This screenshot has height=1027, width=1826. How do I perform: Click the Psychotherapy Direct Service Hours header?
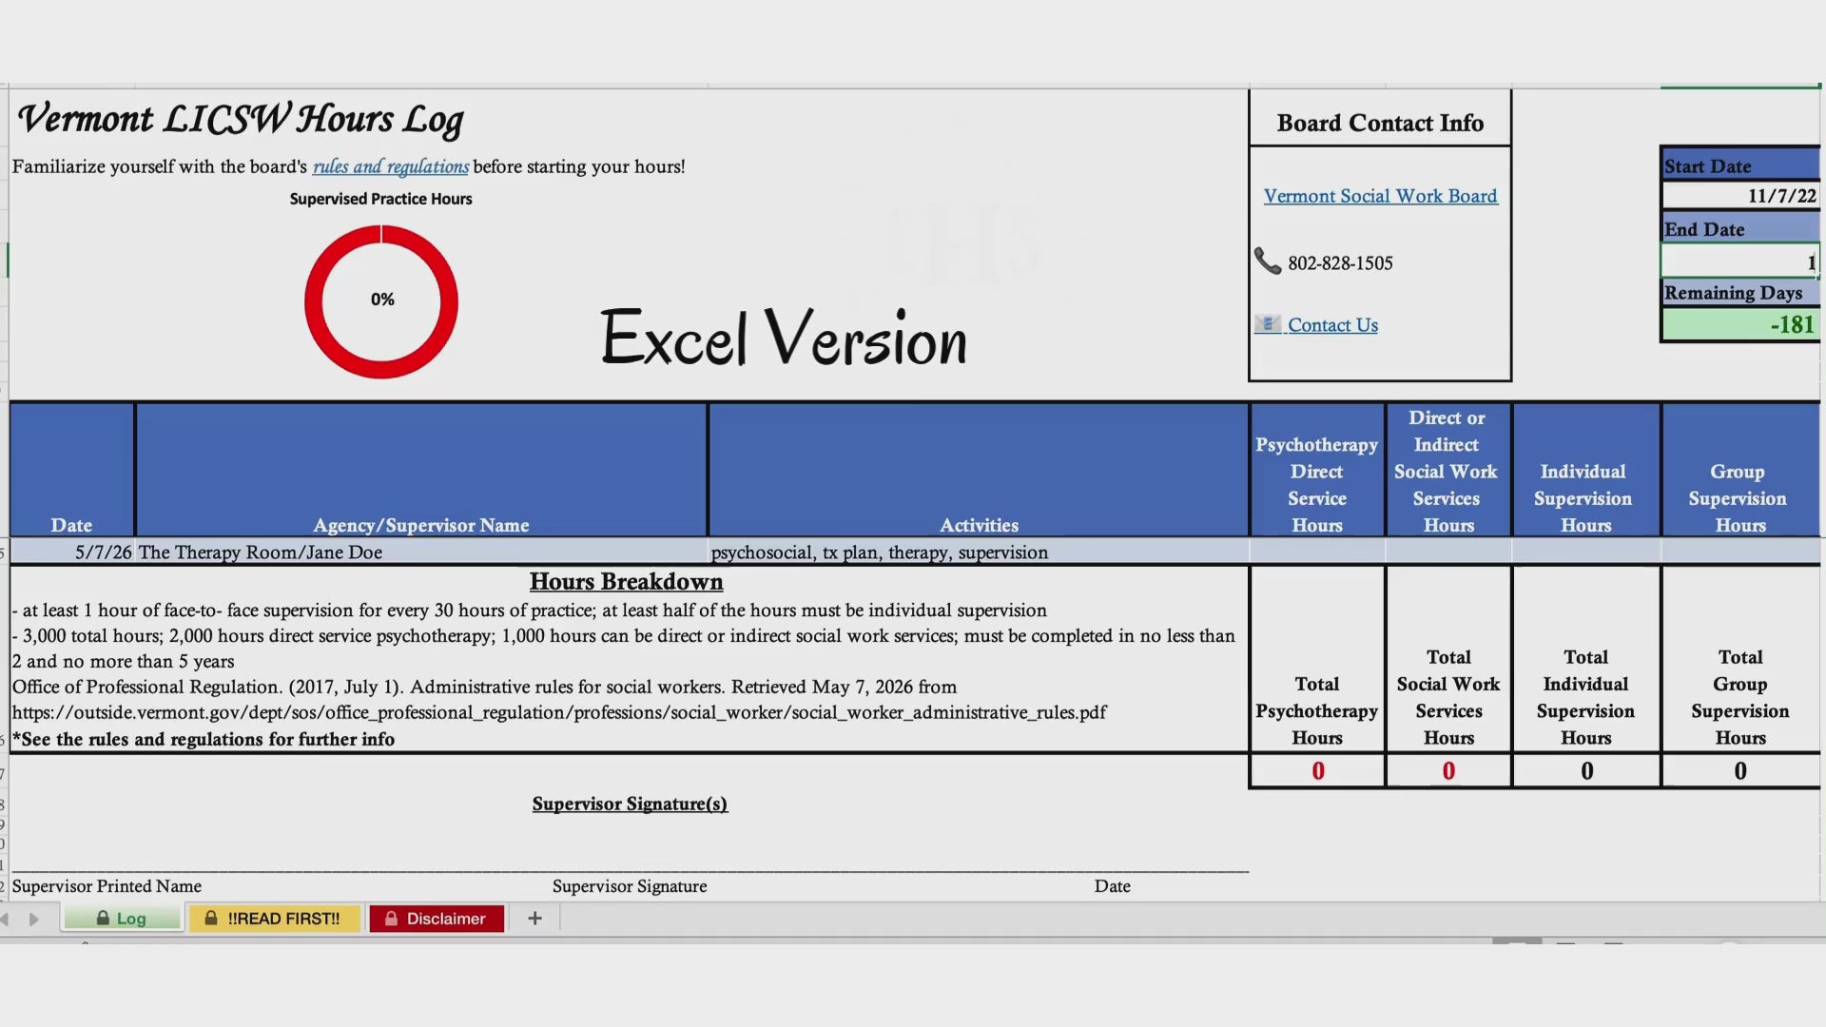point(1317,470)
